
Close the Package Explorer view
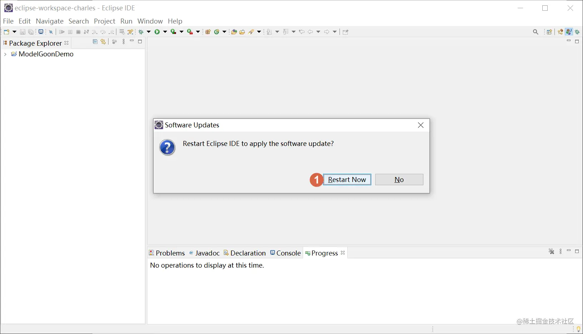tap(66, 43)
